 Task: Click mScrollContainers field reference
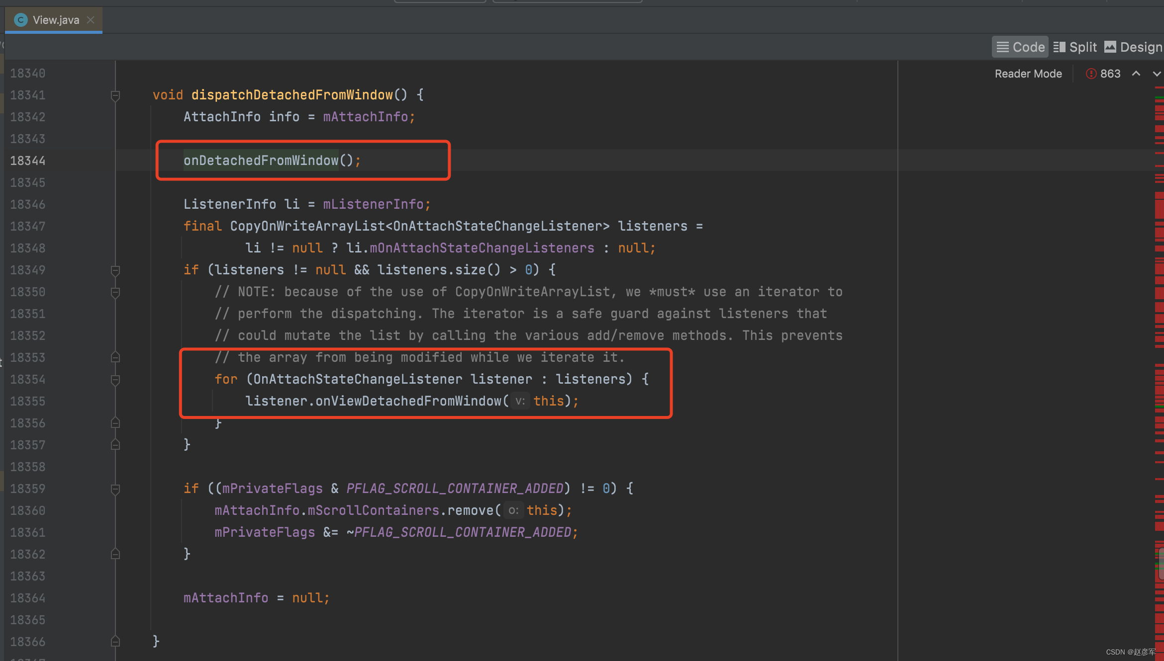click(x=374, y=510)
